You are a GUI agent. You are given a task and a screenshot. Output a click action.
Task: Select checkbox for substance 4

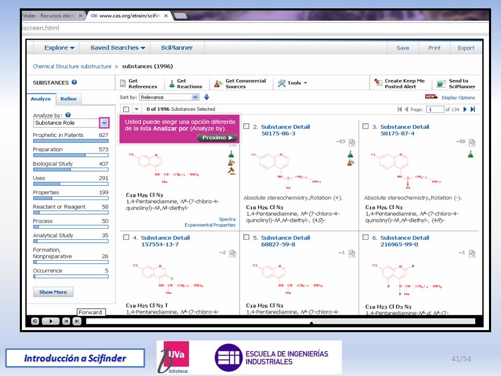(x=126, y=237)
